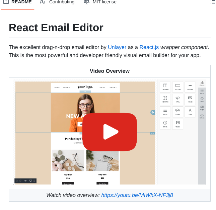Open the youtu.be video overview link
Screen dimensions: 216x210
coord(137,195)
